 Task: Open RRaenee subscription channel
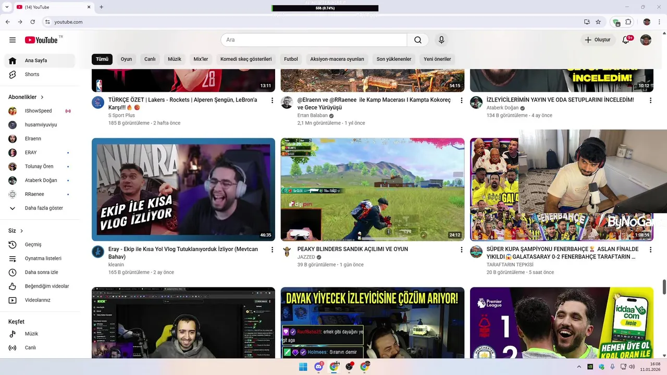[x=40, y=194]
